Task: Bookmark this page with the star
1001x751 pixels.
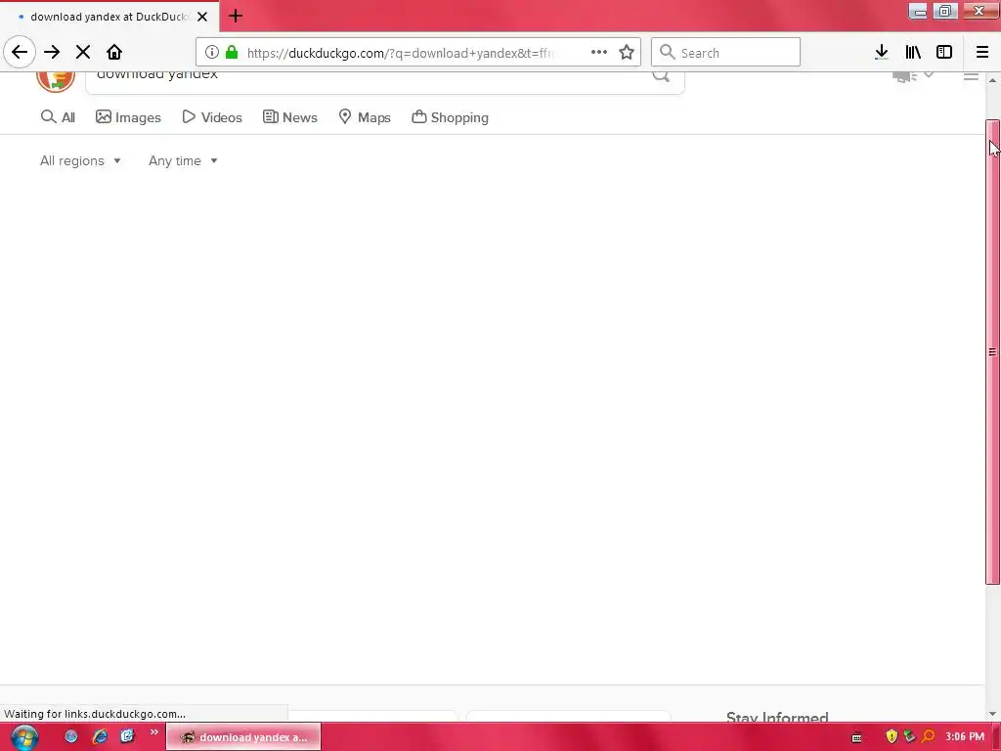Action: coord(627,53)
